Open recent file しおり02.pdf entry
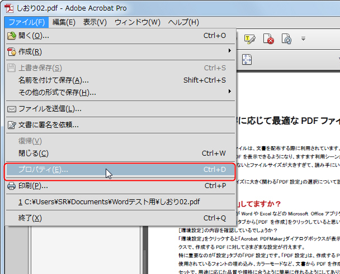 point(120,202)
